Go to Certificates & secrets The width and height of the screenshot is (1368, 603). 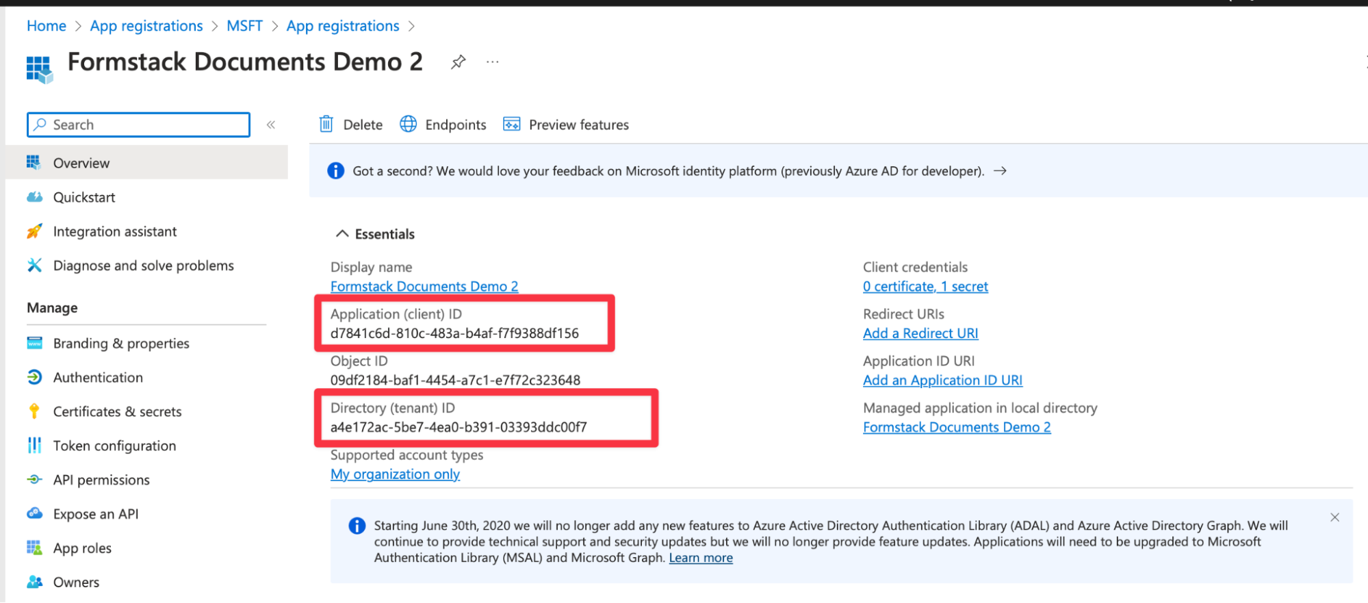coord(117,411)
